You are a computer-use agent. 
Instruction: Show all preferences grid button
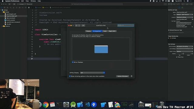tap(83, 25)
